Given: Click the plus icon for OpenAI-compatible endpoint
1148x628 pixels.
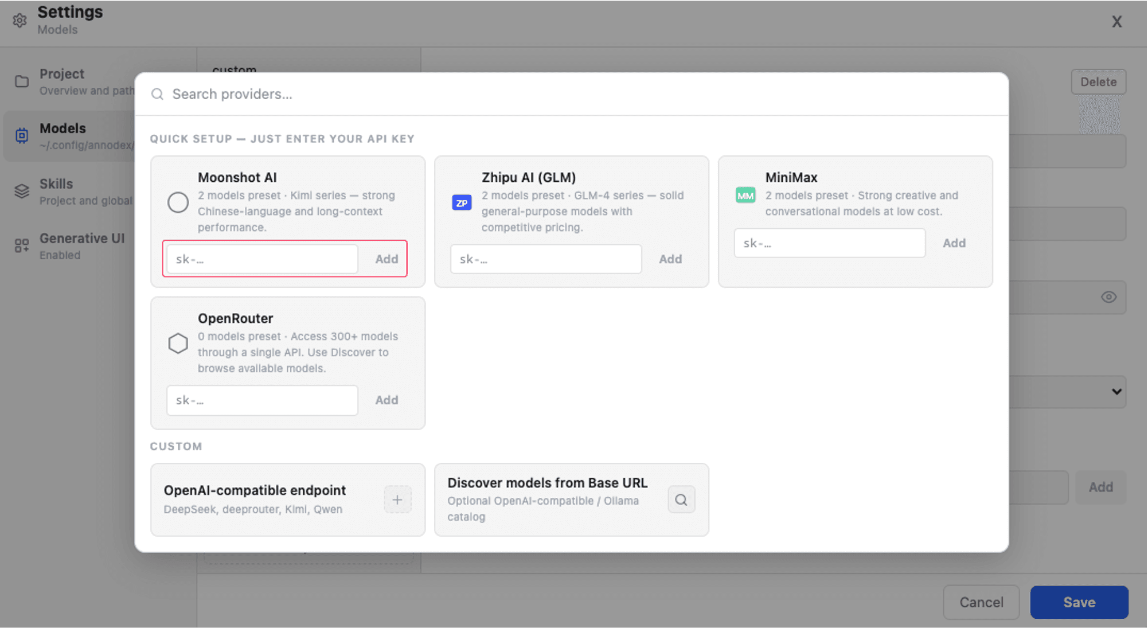Looking at the screenshot, I should 397,500.
